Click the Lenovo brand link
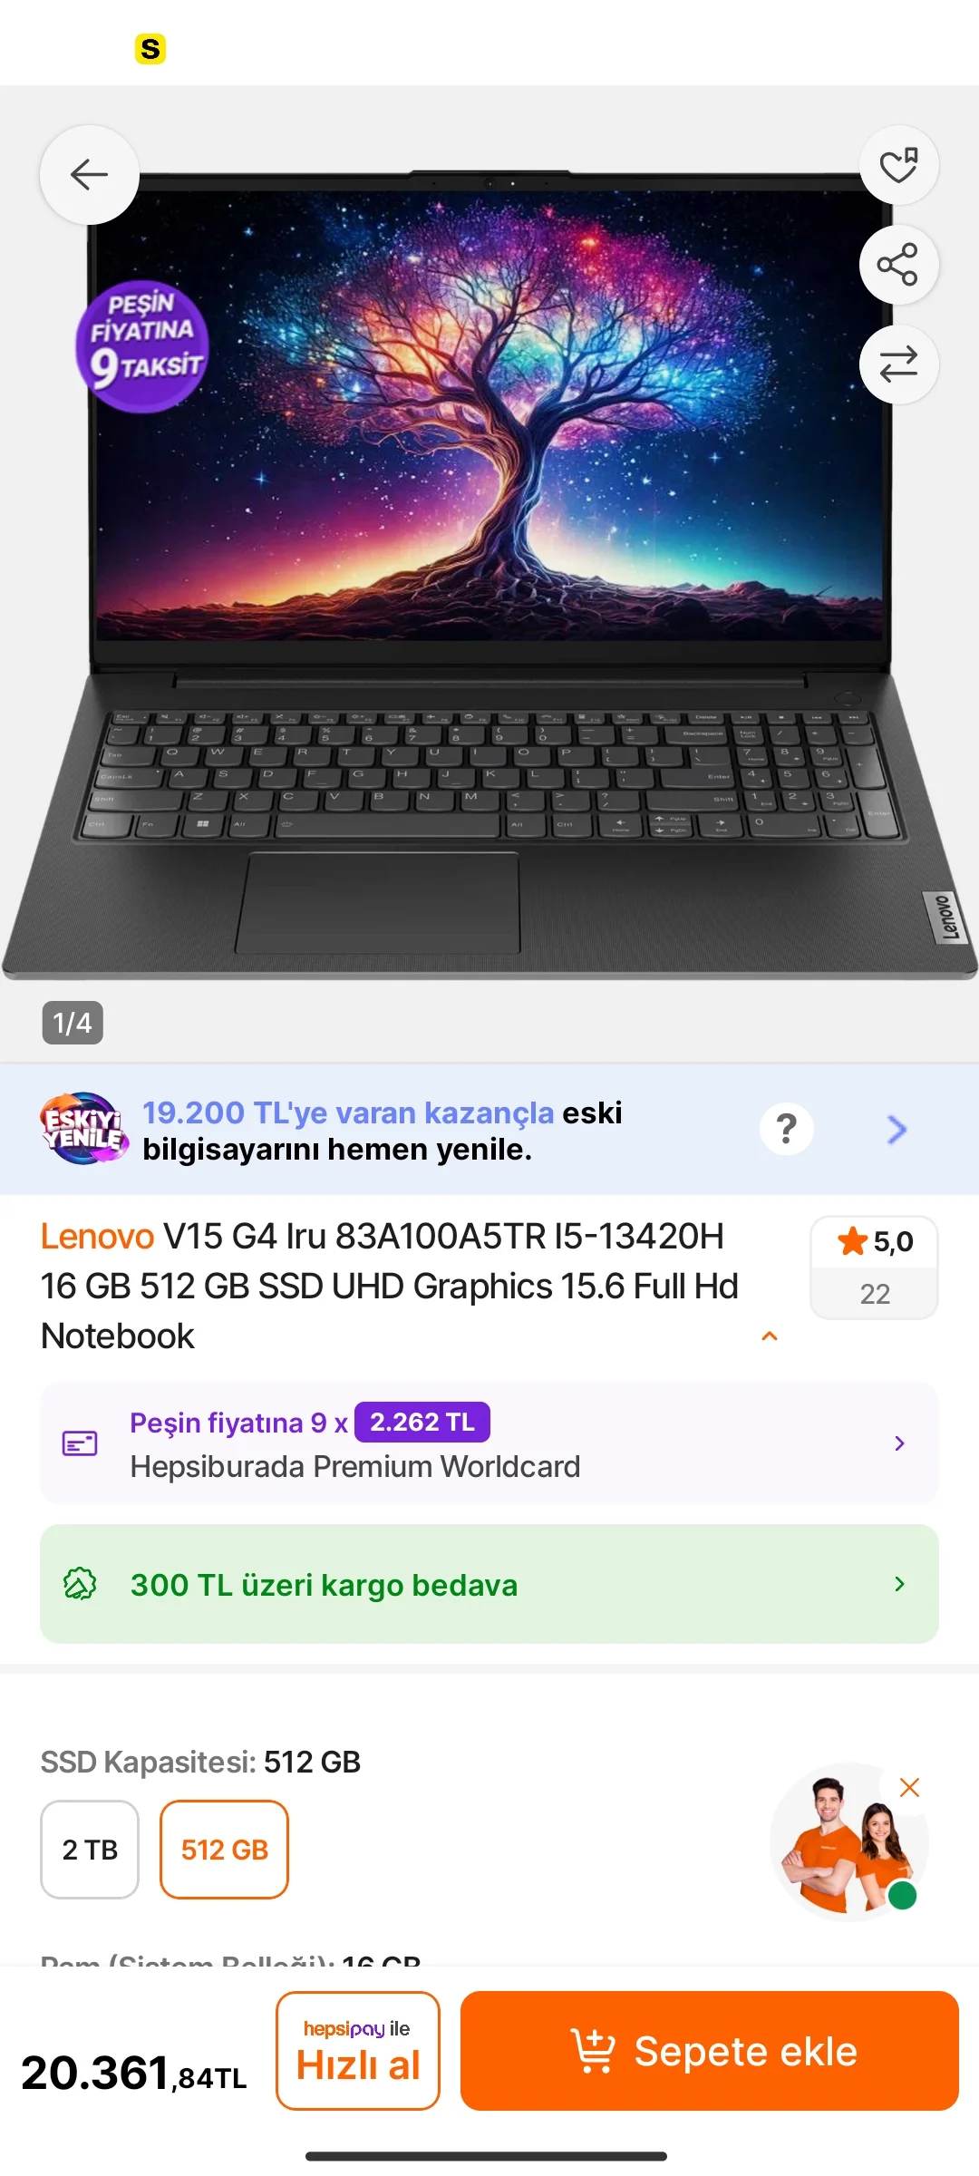The width and height of the screenshot is (979, 2176). 98,1237
